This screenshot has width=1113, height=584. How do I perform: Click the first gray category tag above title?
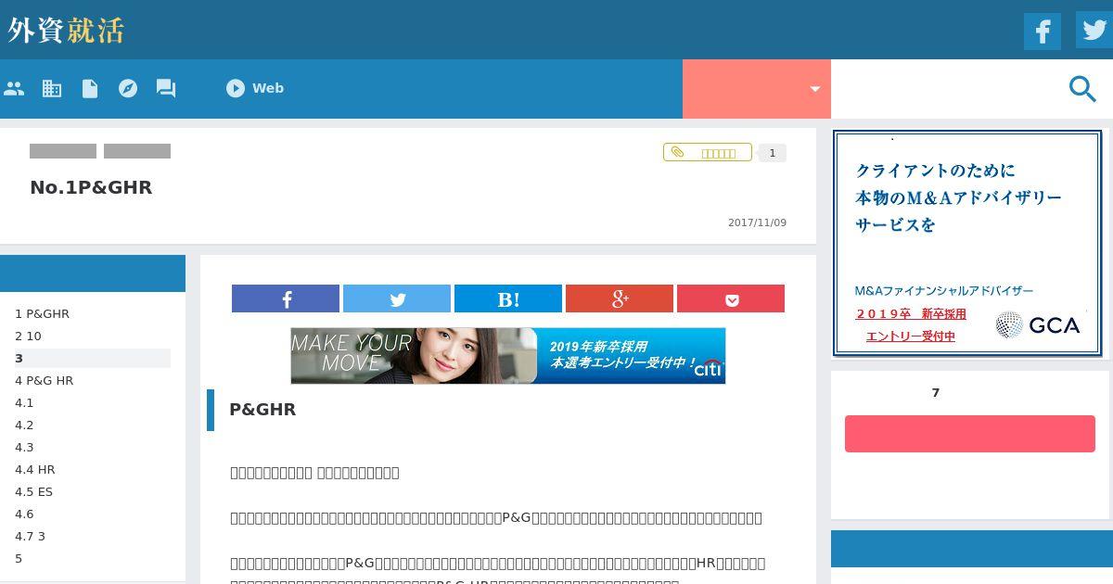(x=63, y=151)
